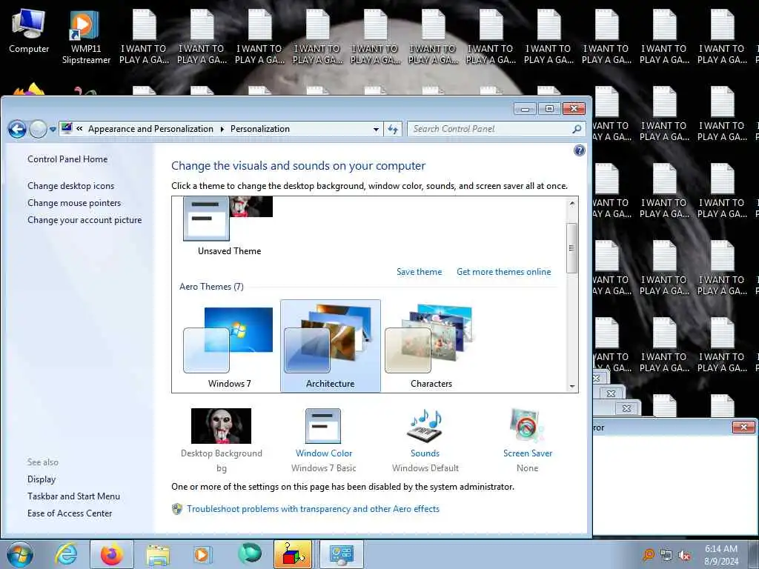Click Troubleshoot problems with transparency link

314,509
